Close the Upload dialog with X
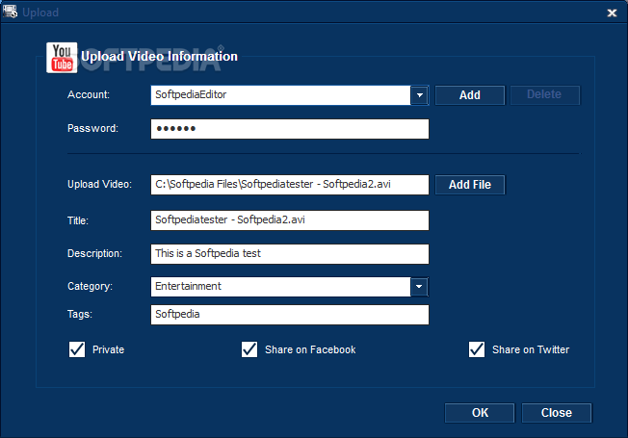 point(612,13)
